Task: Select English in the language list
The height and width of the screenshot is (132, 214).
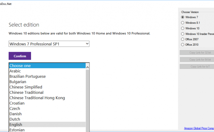Action: coord(47,124)
